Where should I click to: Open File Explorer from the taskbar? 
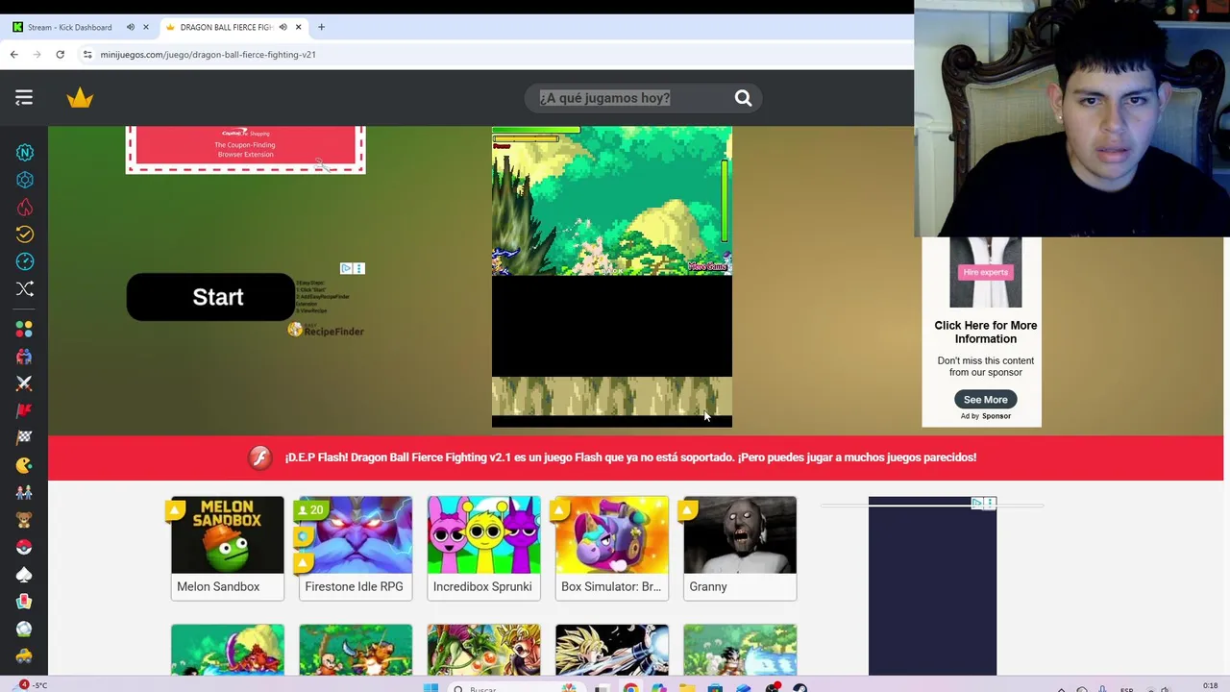click(687, 687)
